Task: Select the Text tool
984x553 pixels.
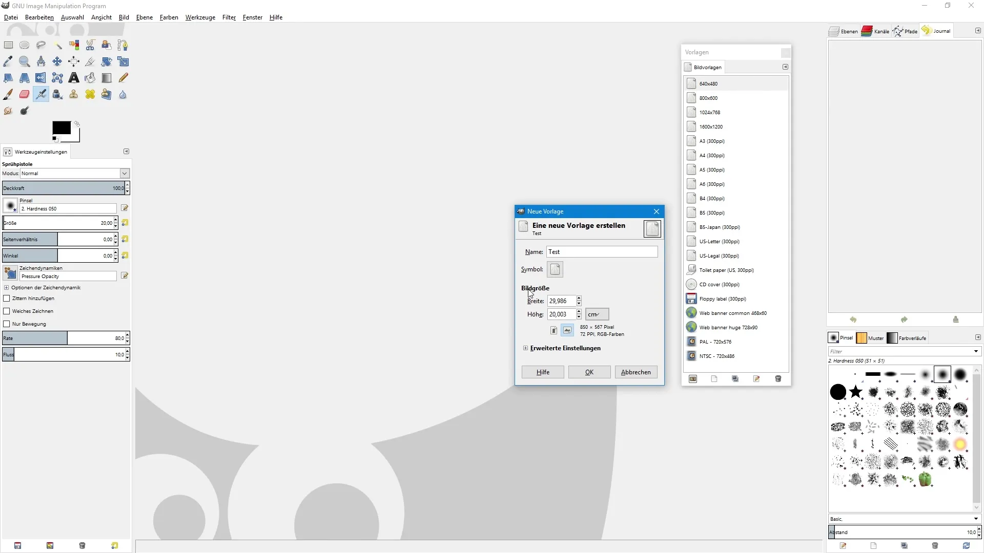Action: point(74,78)
